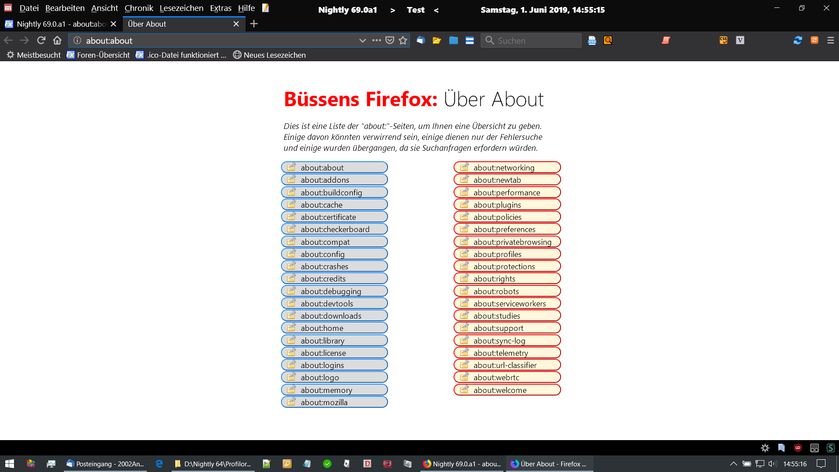839x472 pixels.
Task: Open about:telemetry link
Action: (x=501, y=353)
